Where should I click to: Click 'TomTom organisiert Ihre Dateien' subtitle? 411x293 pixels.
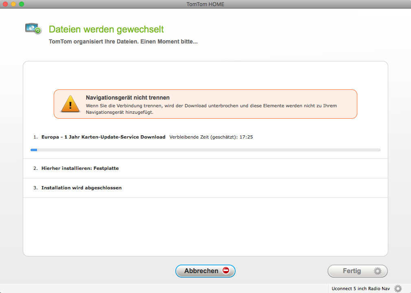coord(123,41)
